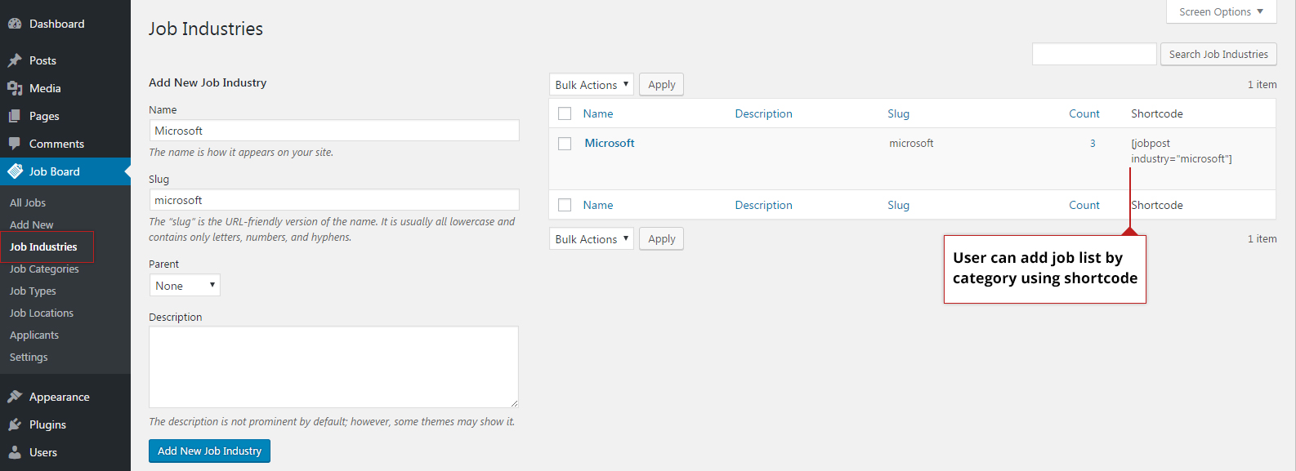Click the Comments speech bubble icon

(15, 144)
